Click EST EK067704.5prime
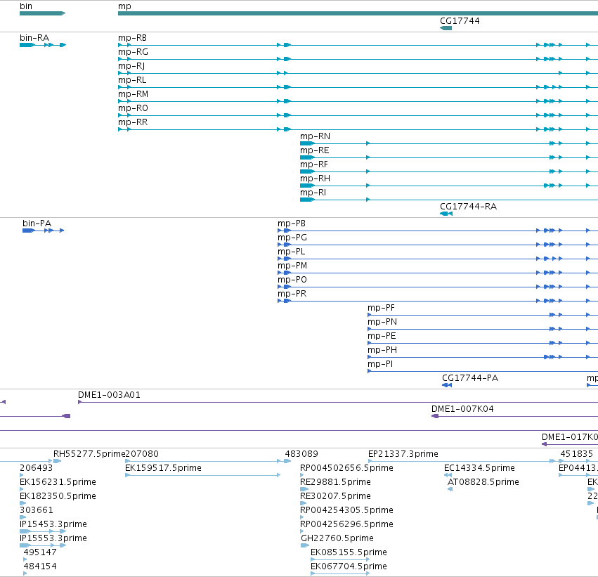 (x=340, y=573)
